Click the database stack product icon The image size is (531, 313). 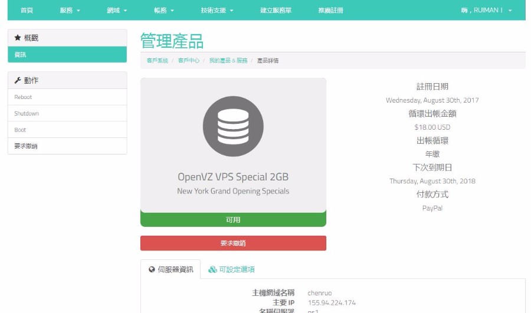point(233,126)
